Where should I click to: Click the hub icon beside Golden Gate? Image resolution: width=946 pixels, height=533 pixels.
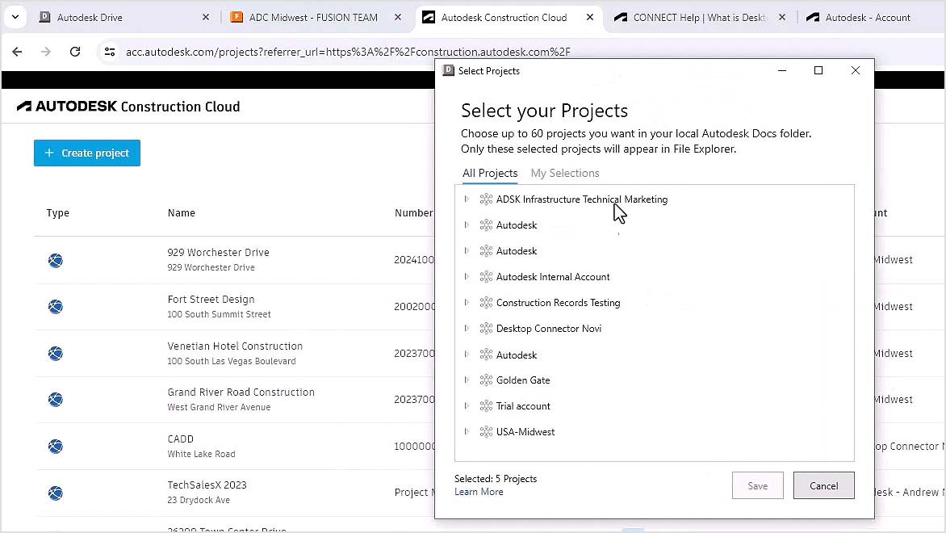(486, 380)
